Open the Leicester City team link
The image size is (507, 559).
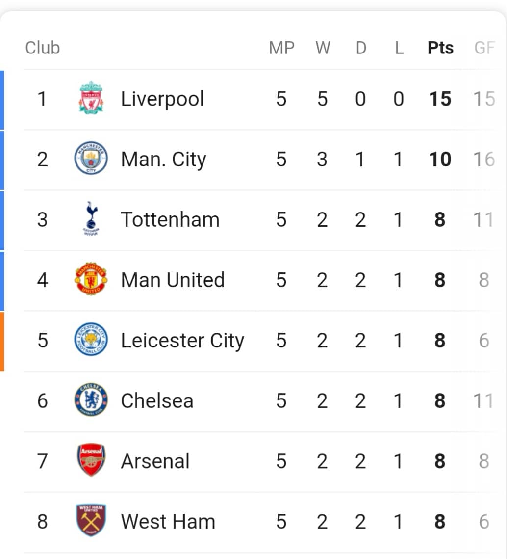(x=182, y=341)
